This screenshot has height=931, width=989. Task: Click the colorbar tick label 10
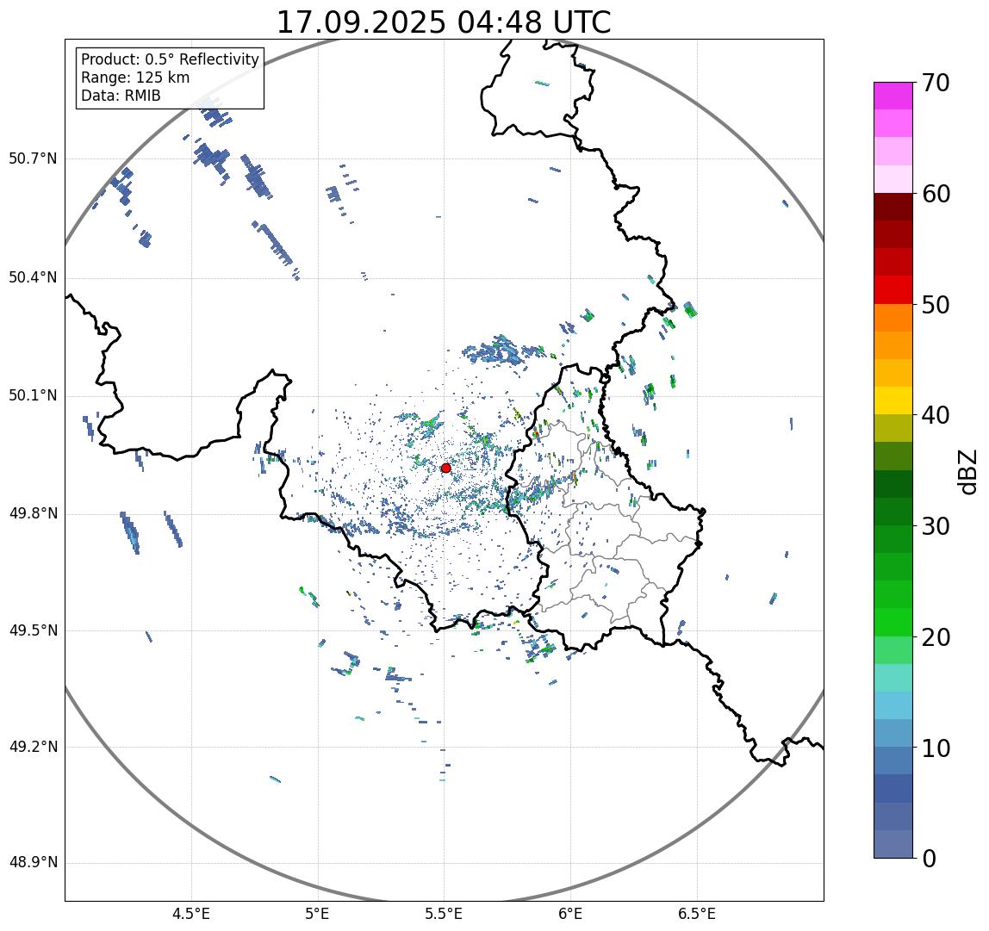click(x=936, y=748)
